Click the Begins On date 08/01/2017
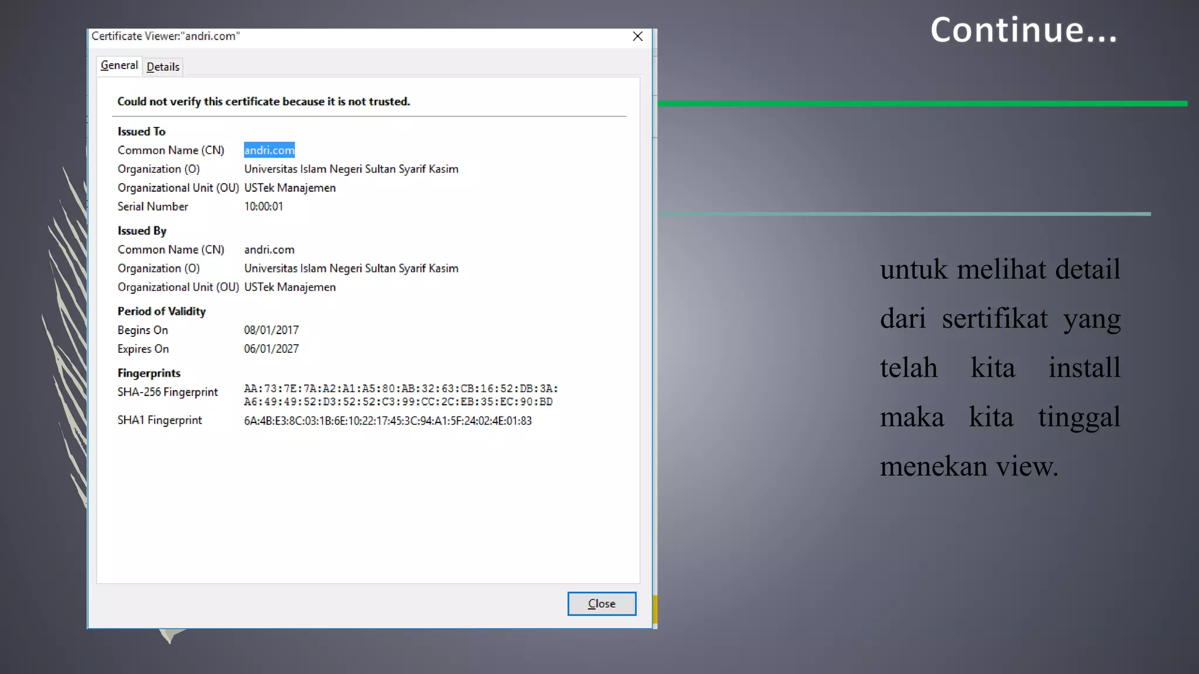This screenshot has width=1199, height=674. point(271,330)
